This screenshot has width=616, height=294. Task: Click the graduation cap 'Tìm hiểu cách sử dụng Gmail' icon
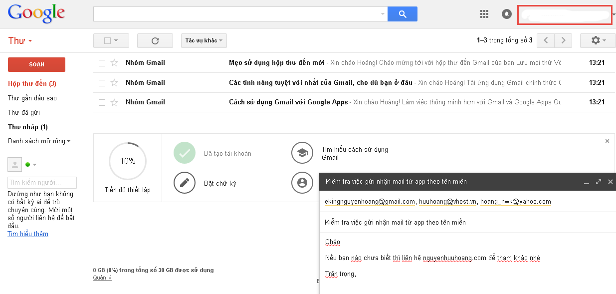[x=302, y=153]
